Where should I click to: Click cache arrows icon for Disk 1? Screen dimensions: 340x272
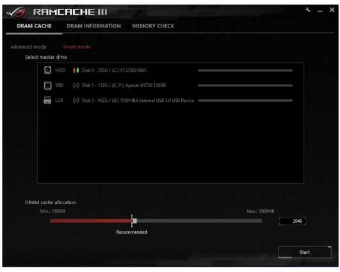[76, 85]
